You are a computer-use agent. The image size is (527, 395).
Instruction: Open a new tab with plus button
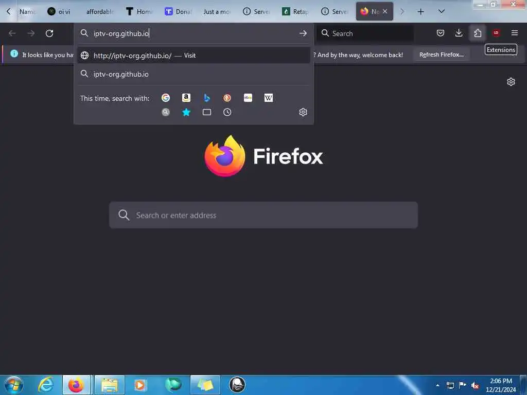tap(420, 12)
